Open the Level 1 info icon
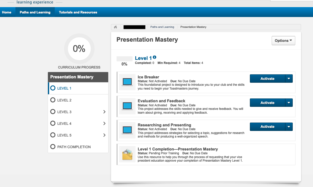The width and height of the screenshot is (313, 187). (x=155, y=57)
